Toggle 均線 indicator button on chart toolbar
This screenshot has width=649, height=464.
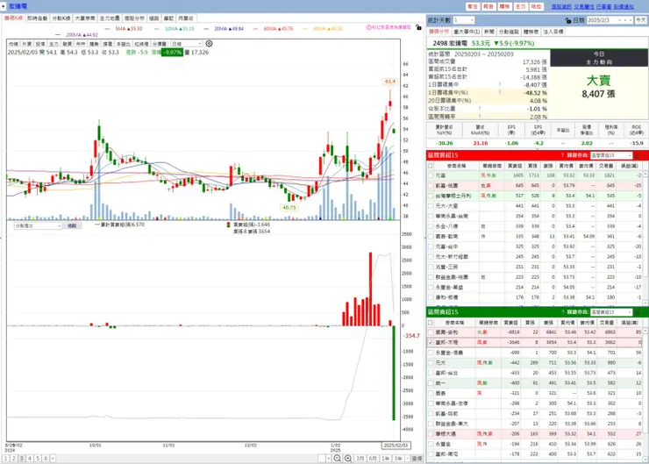pos(14,44)
